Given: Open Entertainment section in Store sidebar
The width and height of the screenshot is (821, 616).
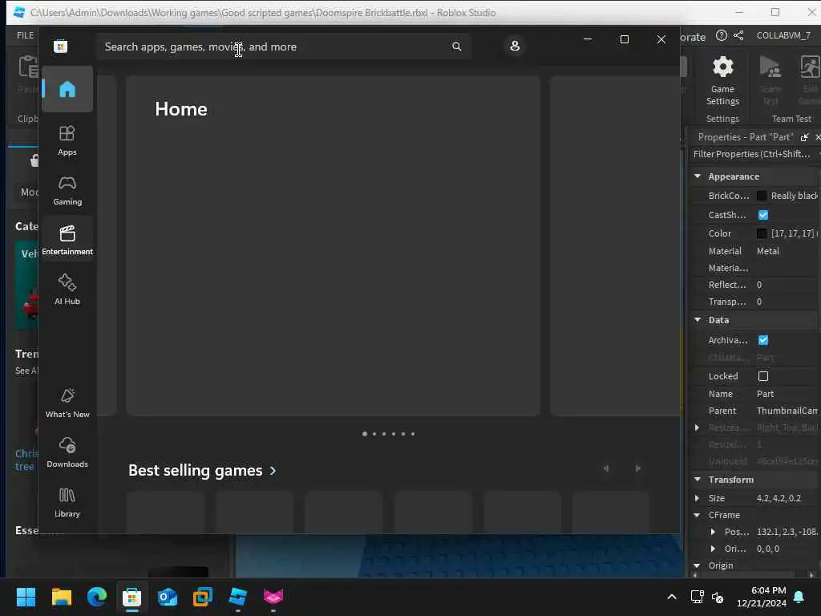Looking at the screenshot, I should [x=67, y=241].
